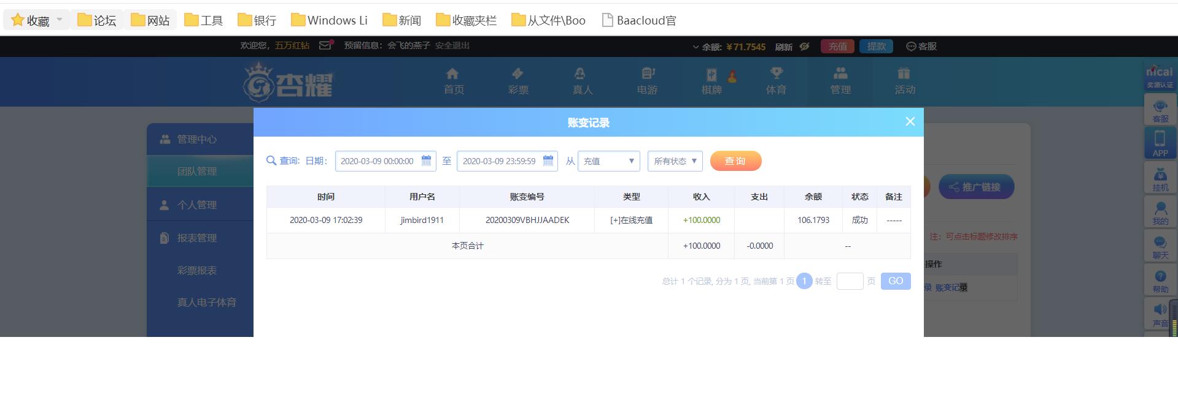Click the mail envelope icon in top bar

325,45
